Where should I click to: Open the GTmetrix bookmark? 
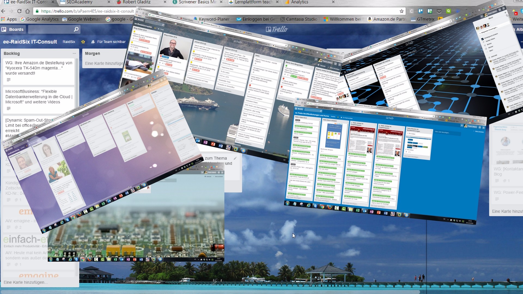423,19
